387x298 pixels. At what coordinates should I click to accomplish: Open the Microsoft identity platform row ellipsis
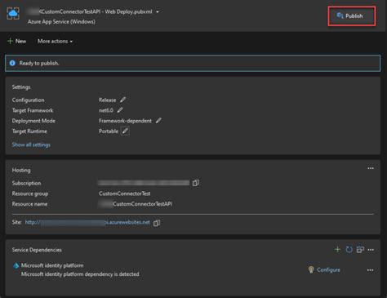click(370, 270)
